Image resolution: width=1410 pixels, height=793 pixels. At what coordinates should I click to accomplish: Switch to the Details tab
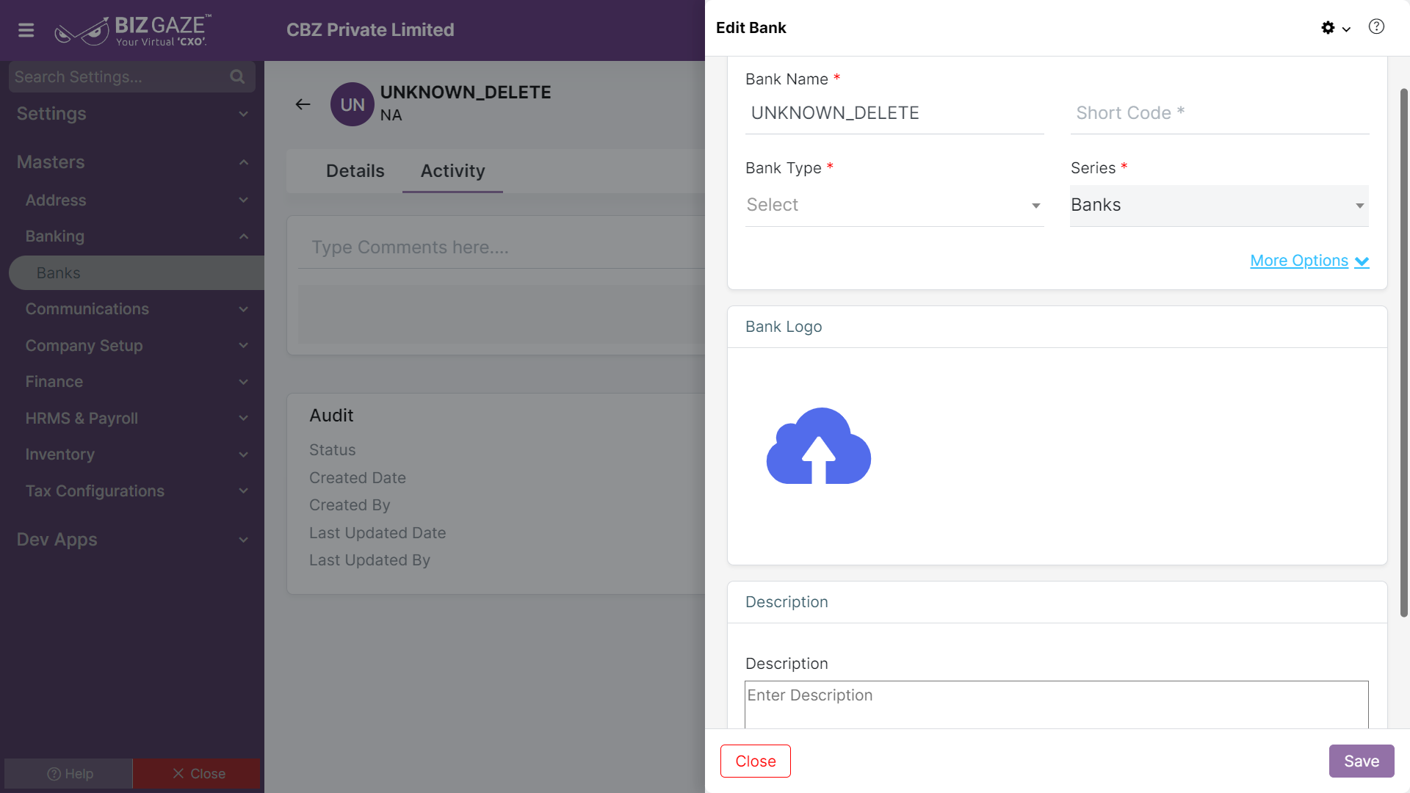coord(355,171)
